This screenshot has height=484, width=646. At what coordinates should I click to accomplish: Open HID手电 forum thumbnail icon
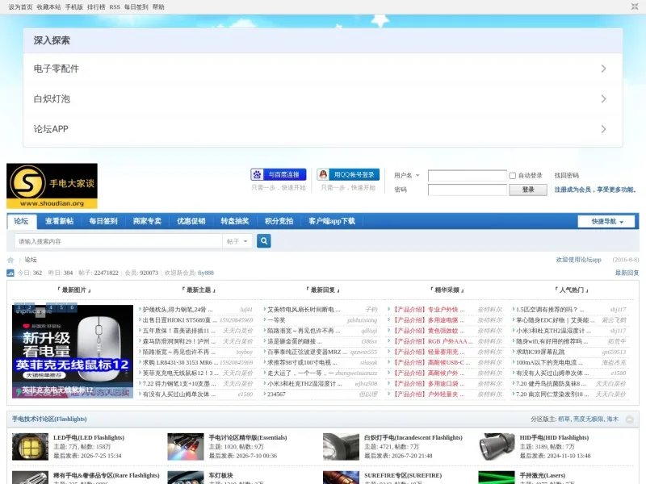[497, 447]
